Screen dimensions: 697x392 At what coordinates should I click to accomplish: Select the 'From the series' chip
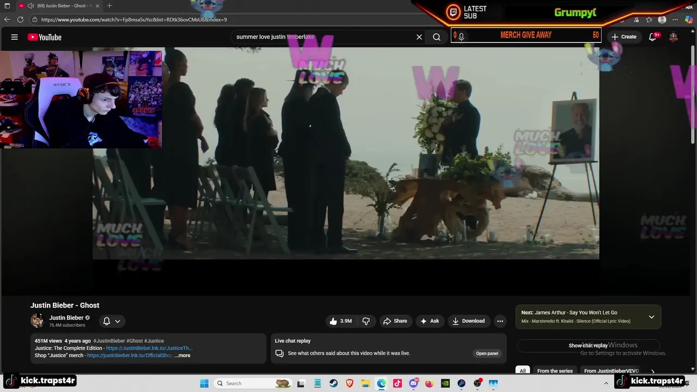(555, 371)
